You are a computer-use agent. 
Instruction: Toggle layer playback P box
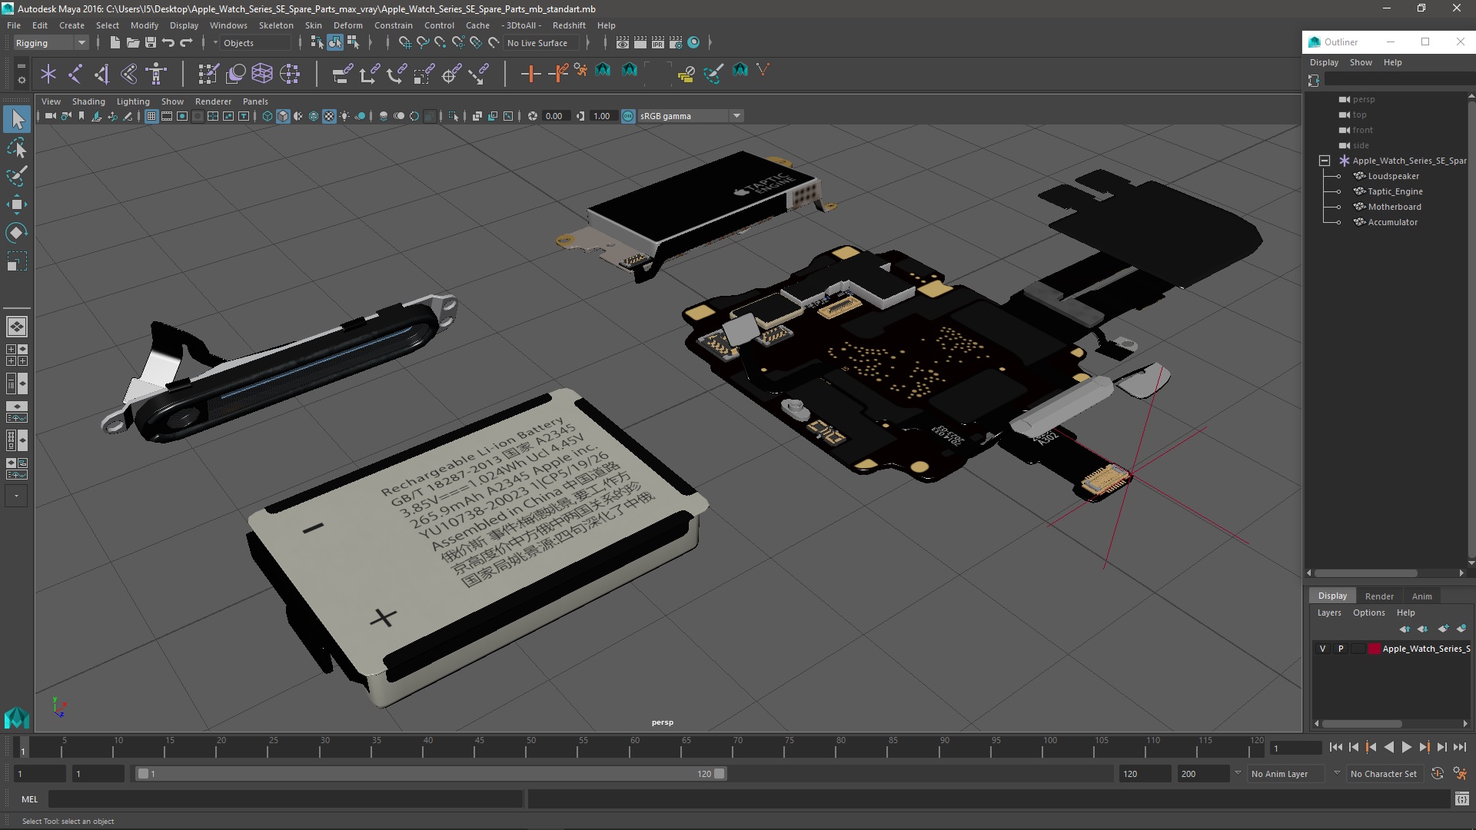tap(1341, 649)
